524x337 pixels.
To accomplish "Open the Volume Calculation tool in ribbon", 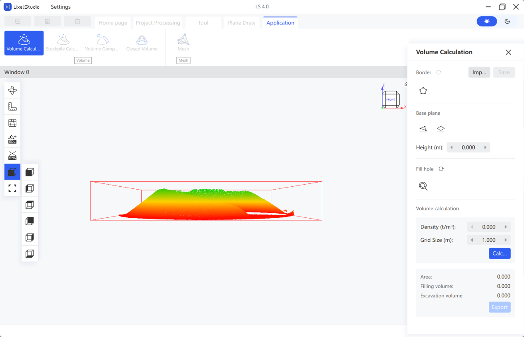I will (x=24, y=43).
